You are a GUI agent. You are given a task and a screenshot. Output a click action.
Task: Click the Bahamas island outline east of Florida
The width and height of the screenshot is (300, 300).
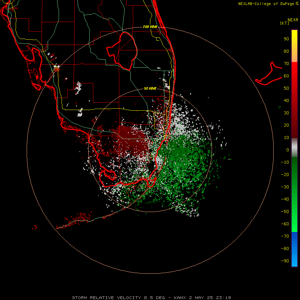[269, 73]
